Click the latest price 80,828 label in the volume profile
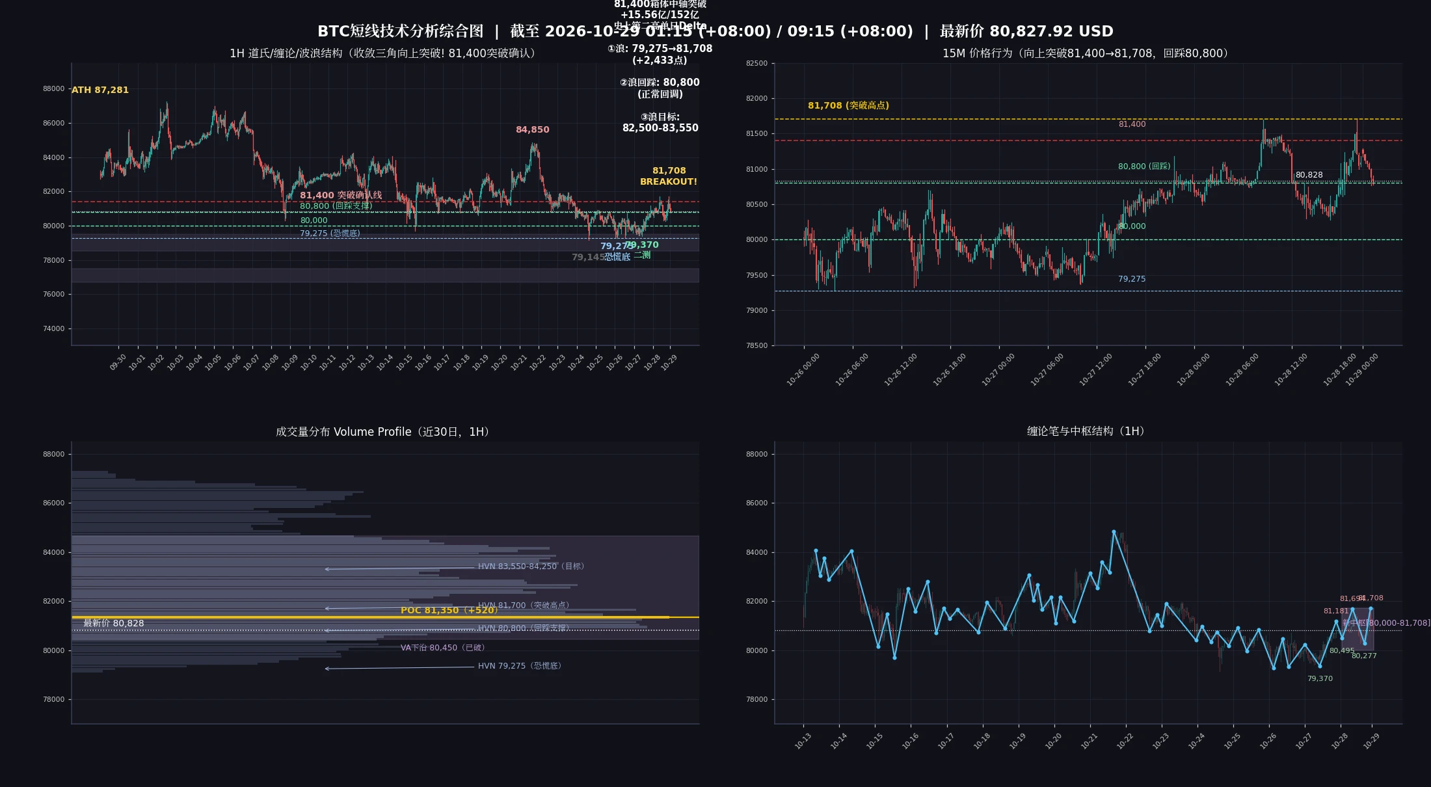Image resolution: width=1431 pixels, height=787 pixels. click(114, 623)
